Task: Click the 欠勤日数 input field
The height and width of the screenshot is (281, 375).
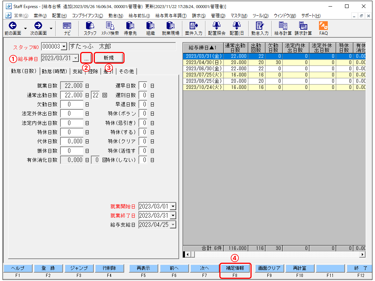Action: pyautogui.click(x=72, y=104)
